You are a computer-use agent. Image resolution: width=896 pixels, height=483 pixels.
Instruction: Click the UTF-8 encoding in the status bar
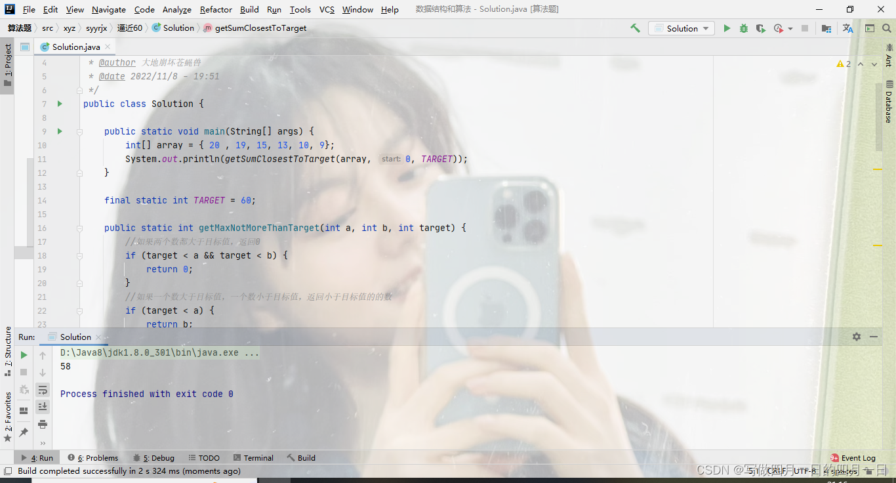[x=804, y=471]
